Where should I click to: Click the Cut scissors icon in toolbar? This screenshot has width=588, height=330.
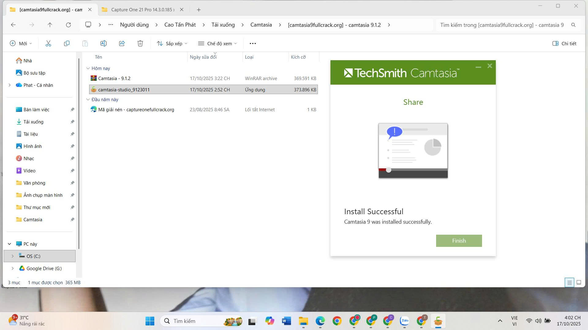[x=48, y=43]
